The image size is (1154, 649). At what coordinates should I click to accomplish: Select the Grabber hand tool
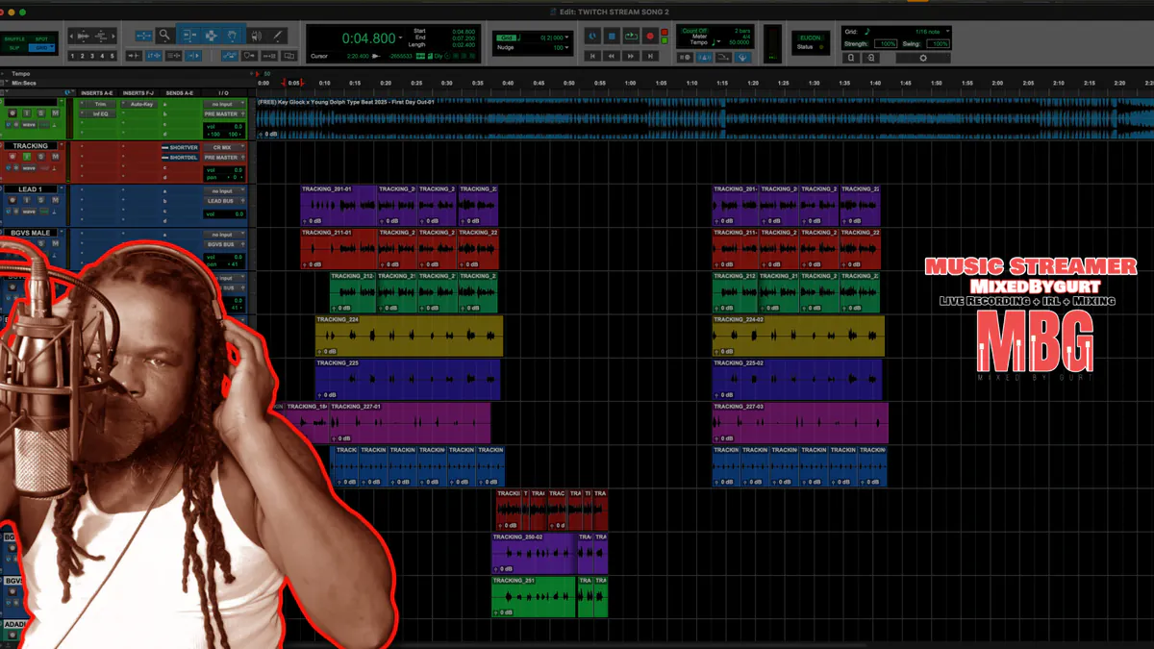232,36
